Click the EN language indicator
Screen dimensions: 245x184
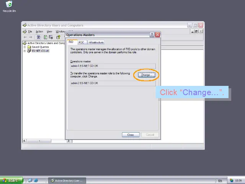(x=220, y=181)
